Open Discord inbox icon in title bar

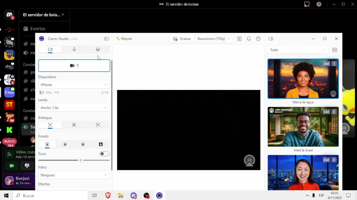pos(307,4)
